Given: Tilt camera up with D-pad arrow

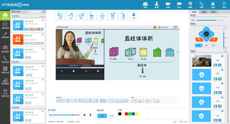Looking at the screenshot, I should click(206, 29).
